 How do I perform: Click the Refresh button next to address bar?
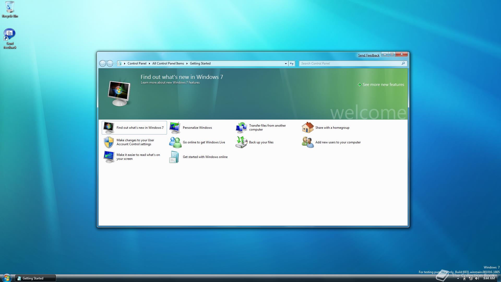(292, 63)
